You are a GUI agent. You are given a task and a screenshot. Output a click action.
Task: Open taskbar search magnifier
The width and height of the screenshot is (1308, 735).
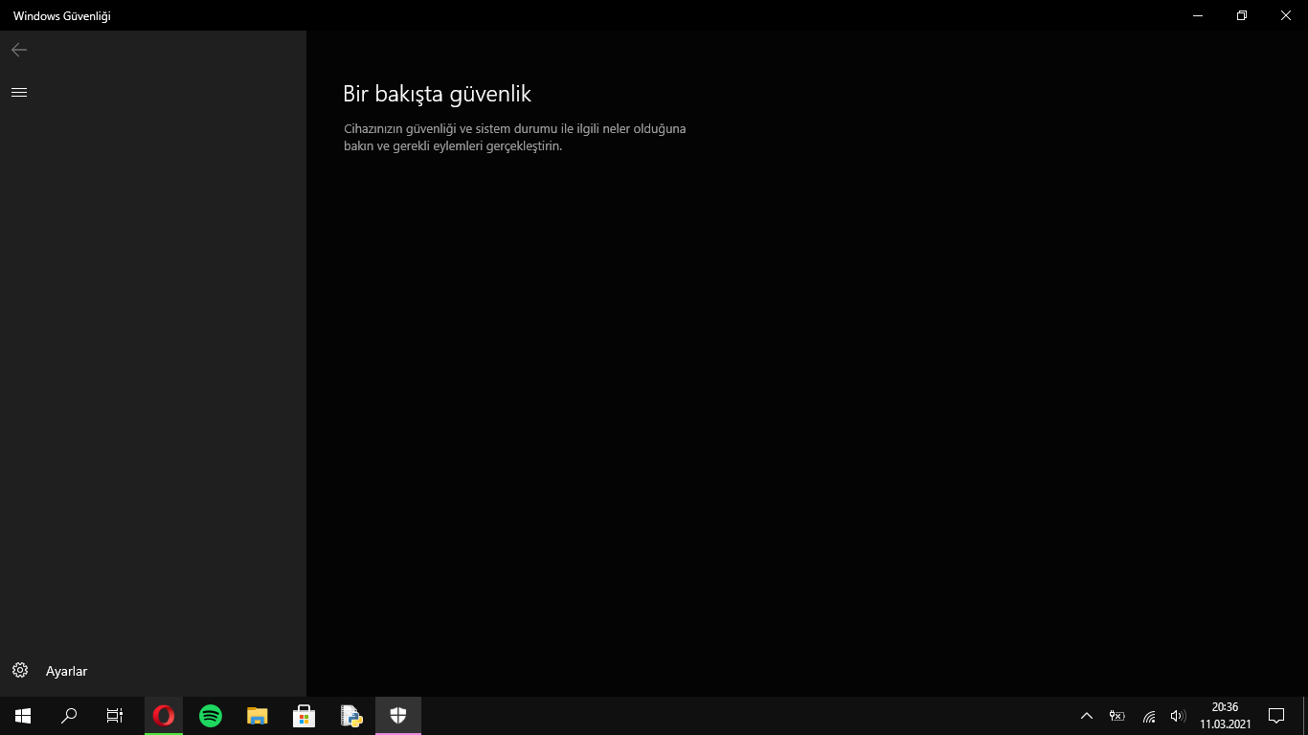69,716
